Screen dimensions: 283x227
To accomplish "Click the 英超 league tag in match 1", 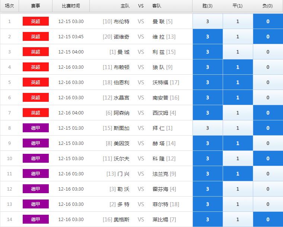I will [36, 21].
